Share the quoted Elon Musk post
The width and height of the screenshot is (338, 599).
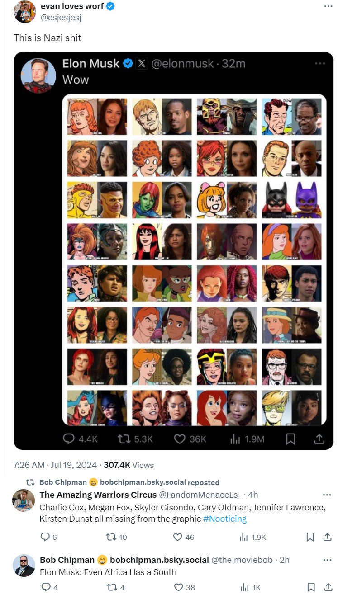319,438
